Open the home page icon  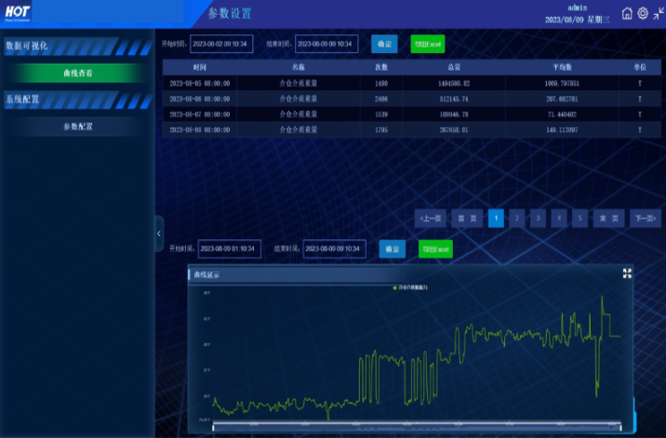627,14
